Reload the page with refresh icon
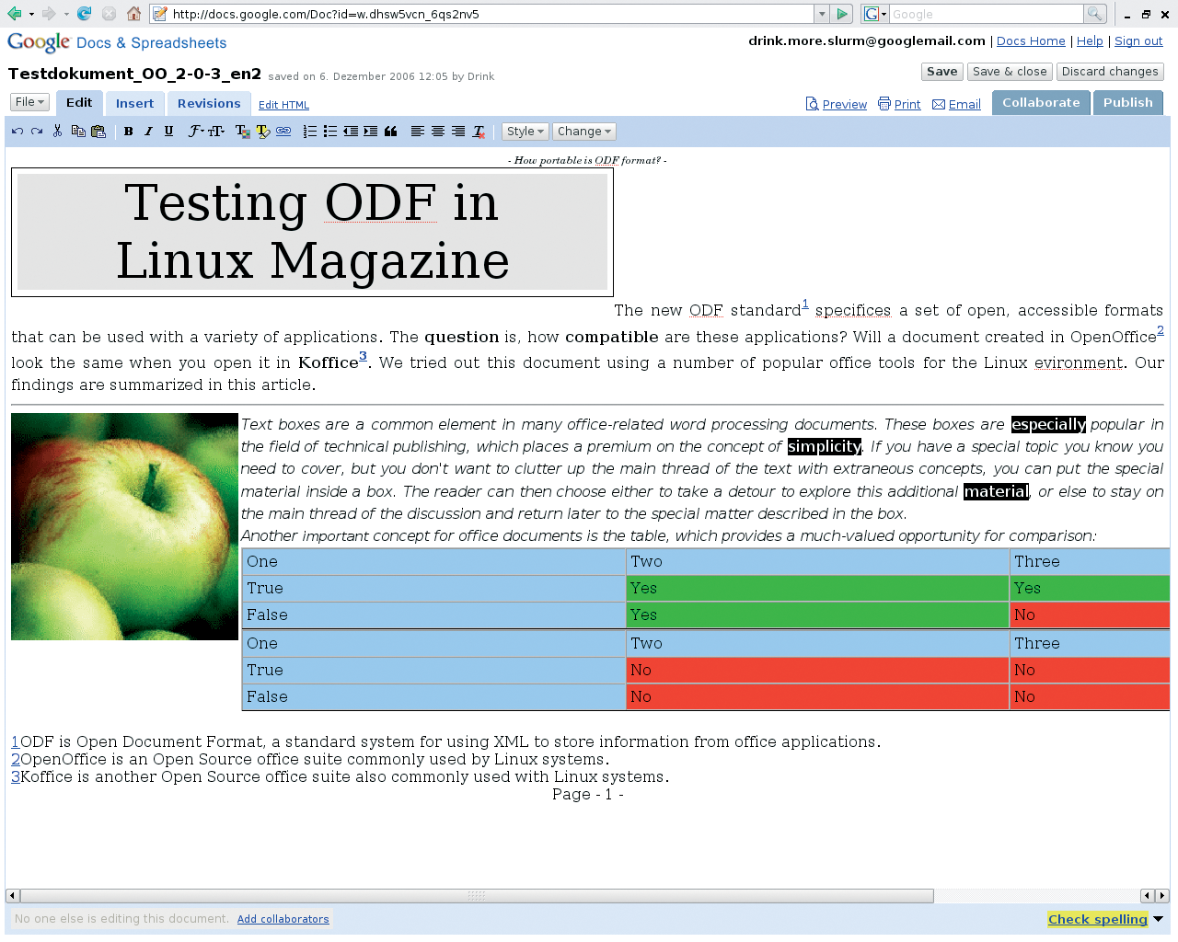 [85, 14]
